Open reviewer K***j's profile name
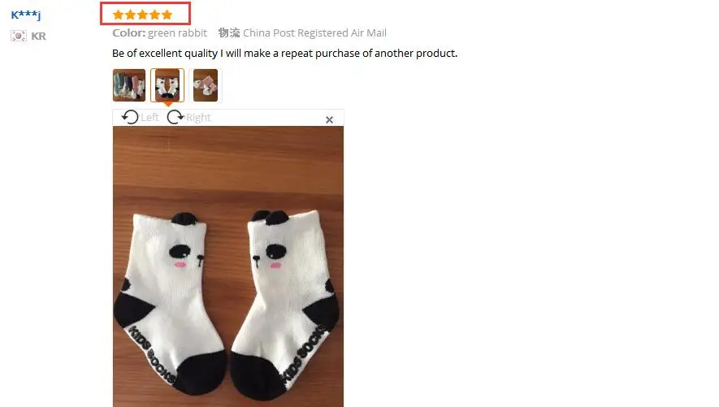Screen dimensions: 719x407 click(x=26, y=15)
